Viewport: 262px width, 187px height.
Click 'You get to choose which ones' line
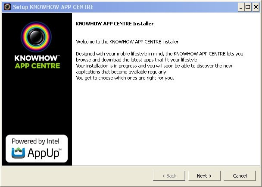pos(125,78)
